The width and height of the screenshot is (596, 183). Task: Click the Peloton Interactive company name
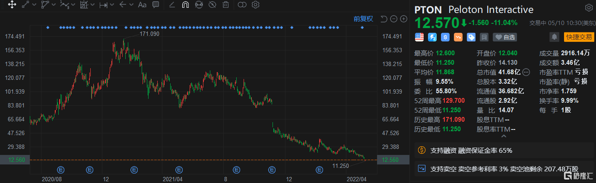click(491, 9)
